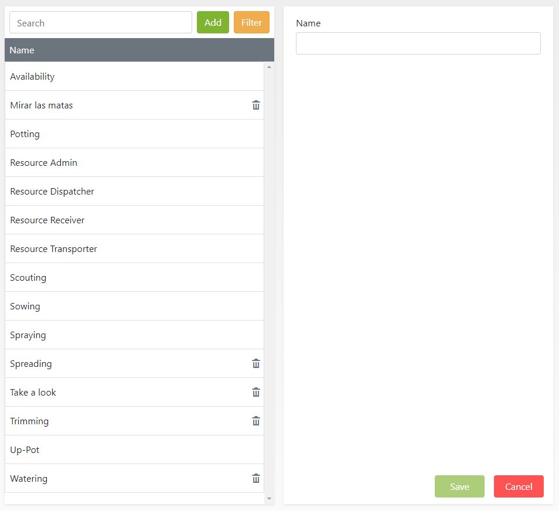This screenshot has width=559, height=511.
Task: Click trash icon next to Spreading
Action: click(x=255, y=364)
